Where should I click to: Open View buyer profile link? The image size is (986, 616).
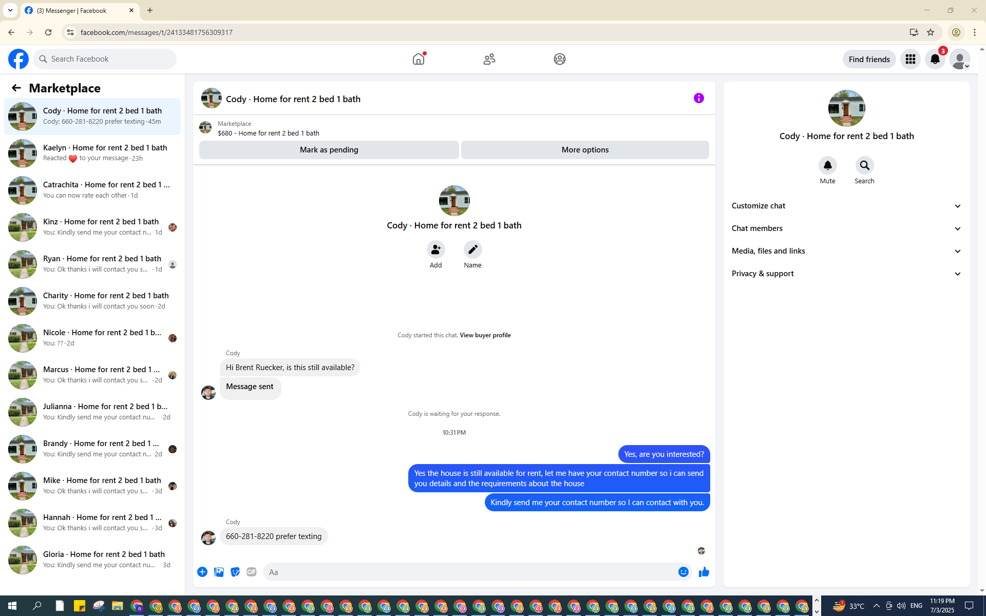pyautogui.click(x=485, y=335)
